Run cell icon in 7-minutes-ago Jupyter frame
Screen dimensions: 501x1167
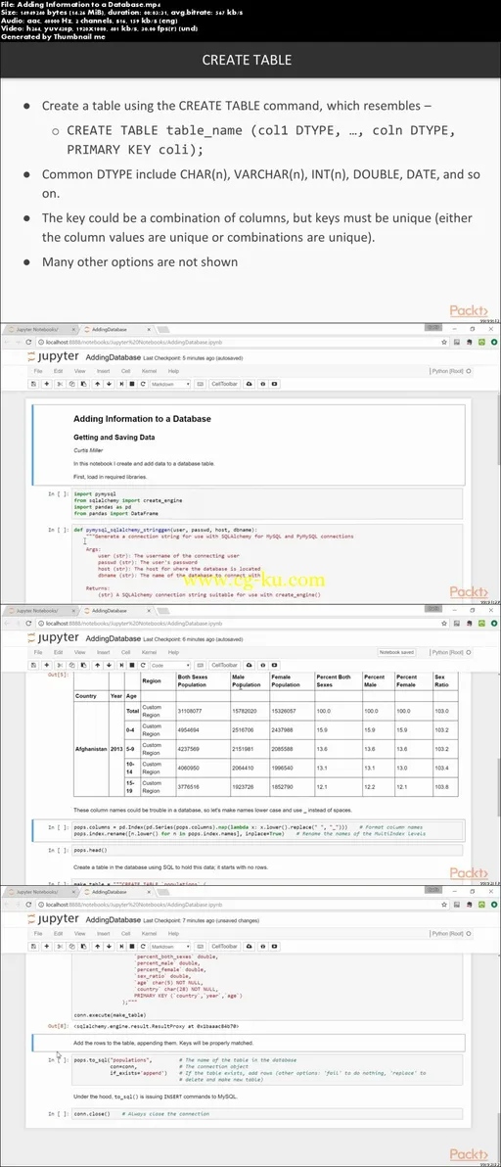point(121,945)
